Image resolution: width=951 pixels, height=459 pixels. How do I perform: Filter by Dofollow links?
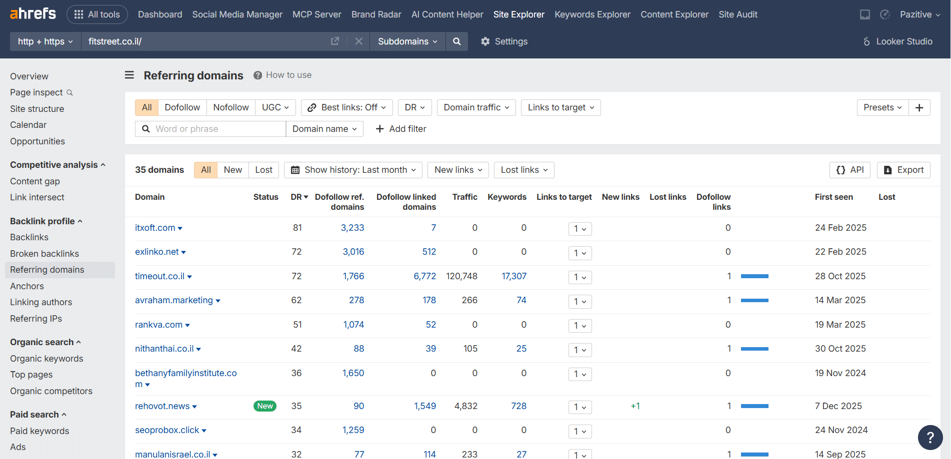pyautogui.click(x=182, y=107)
